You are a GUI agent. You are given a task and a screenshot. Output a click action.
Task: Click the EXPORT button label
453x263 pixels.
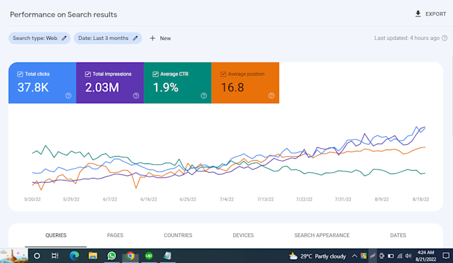pyautogui.click(x=436, y=14)
